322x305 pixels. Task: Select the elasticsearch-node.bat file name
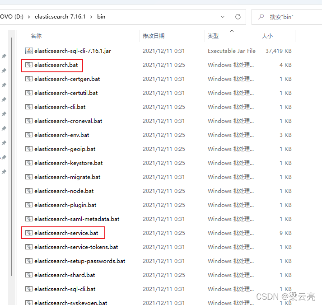pos(64,191)
